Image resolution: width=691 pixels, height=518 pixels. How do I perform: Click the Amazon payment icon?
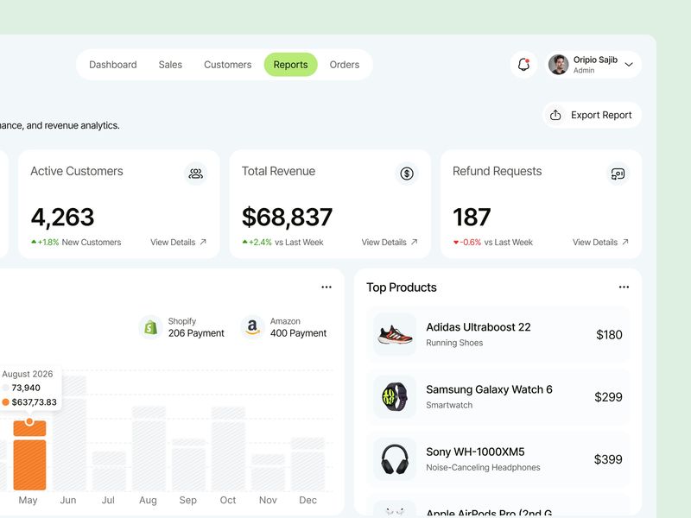click(255, 326)
